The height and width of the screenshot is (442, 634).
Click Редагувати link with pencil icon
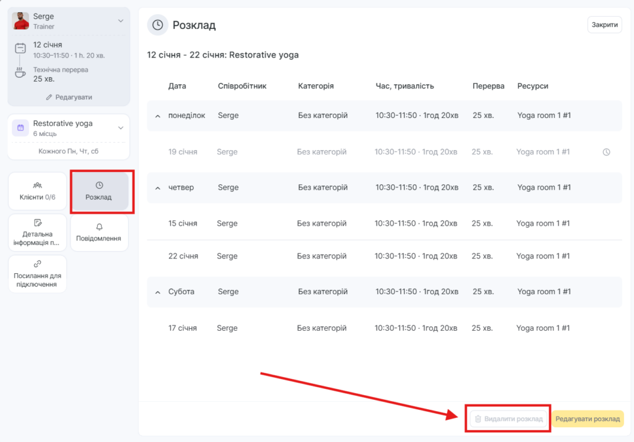pos(69,97)
